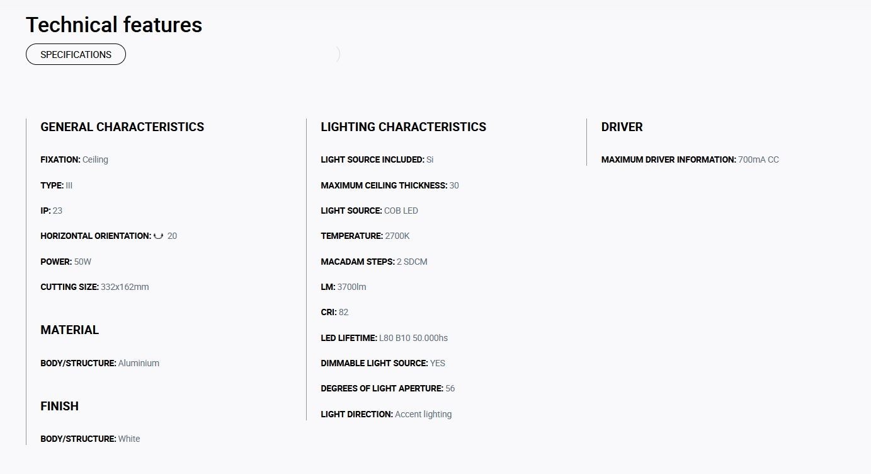Click the FINISH section heading

click(60, 406)
